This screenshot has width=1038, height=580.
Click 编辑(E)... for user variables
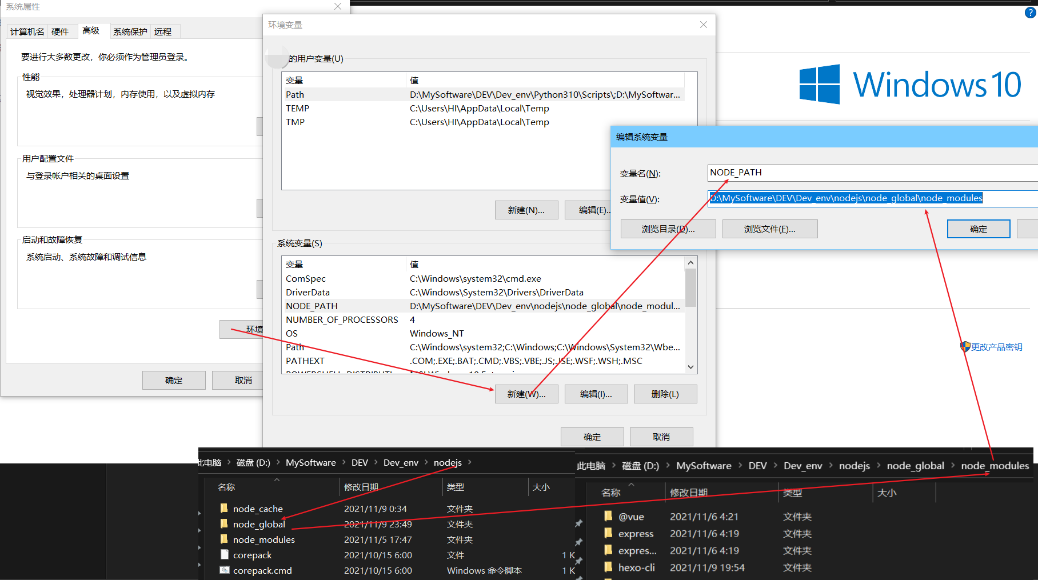tap(589, 210)
